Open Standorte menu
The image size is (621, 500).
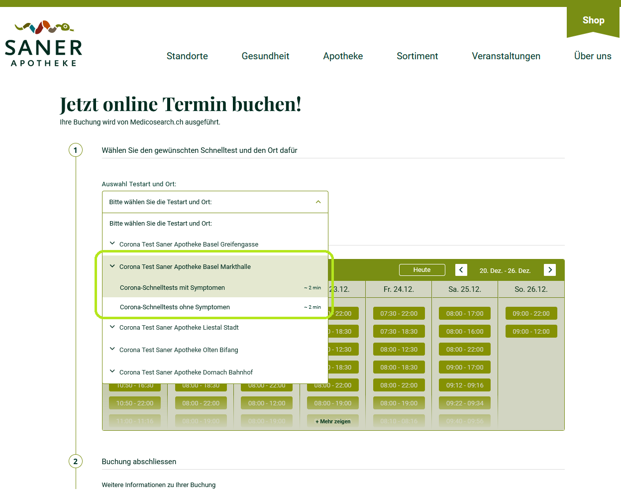pyautogui.click(x=187, y=56)
